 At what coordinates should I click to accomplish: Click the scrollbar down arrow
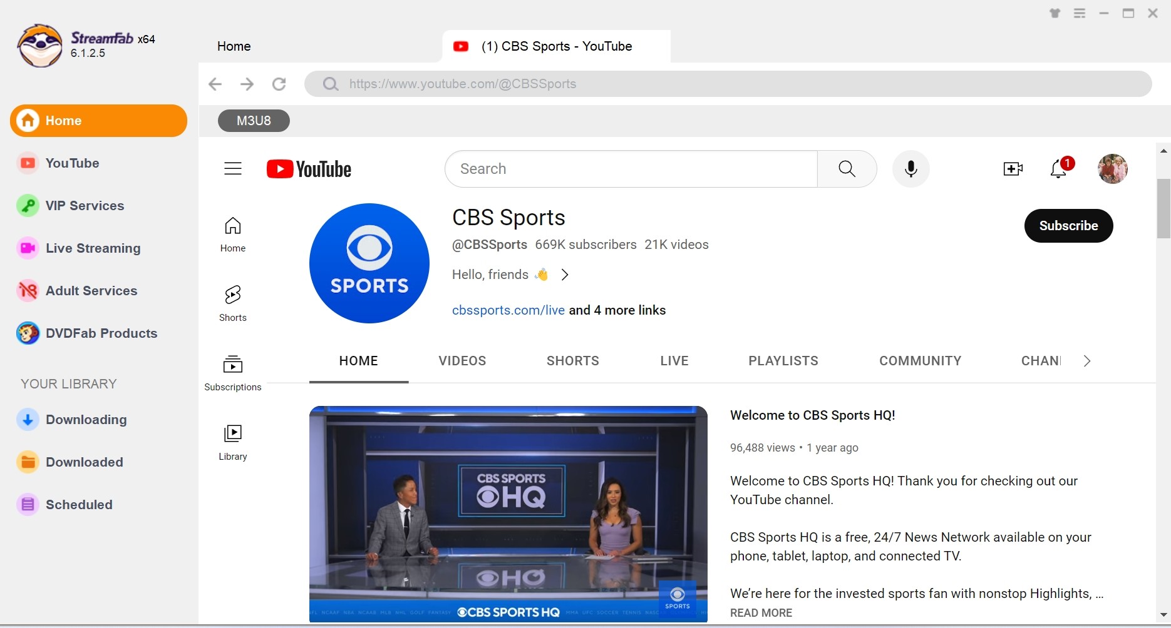(x=1163, y=615)
